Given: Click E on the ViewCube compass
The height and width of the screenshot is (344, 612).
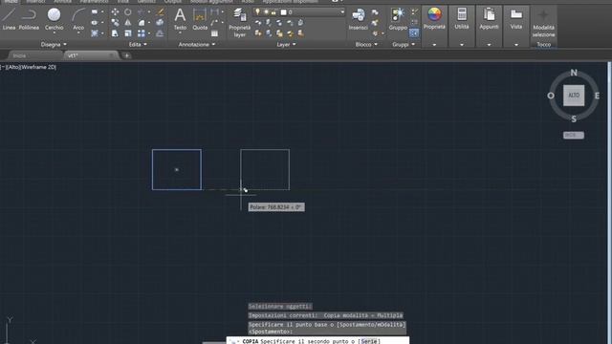Looking at the screenshot, I should pyautogui.click(x=597, y=96).
